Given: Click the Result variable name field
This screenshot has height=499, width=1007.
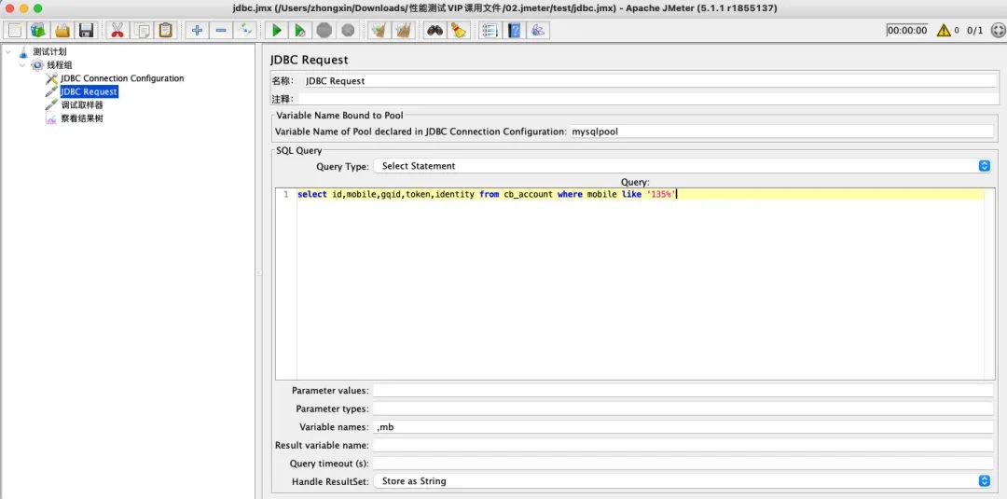Looking at the screenshot, I should pyautogui.click(x=683, y=445).
